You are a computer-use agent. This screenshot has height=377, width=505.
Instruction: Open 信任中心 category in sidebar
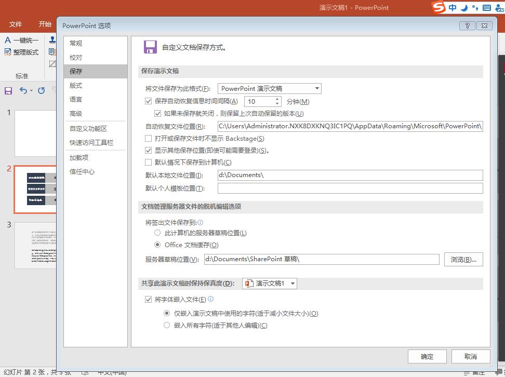83,172
